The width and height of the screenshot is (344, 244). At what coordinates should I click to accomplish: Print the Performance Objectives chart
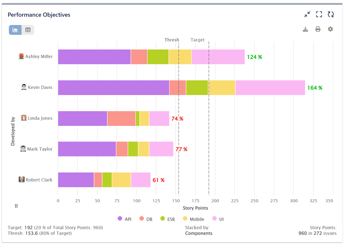[x=318, y=29]
